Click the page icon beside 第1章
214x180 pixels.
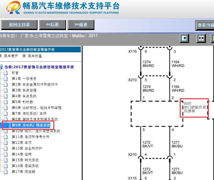click(x=6, y=79)
